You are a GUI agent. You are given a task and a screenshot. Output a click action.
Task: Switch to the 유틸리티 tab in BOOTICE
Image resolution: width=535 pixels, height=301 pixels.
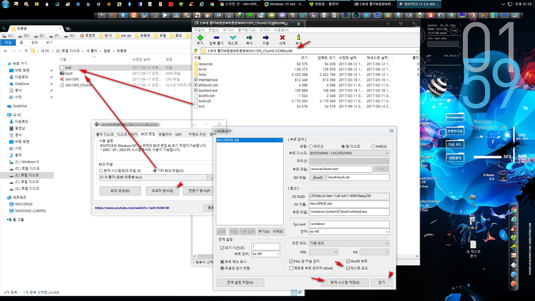[x=165, y=135]
